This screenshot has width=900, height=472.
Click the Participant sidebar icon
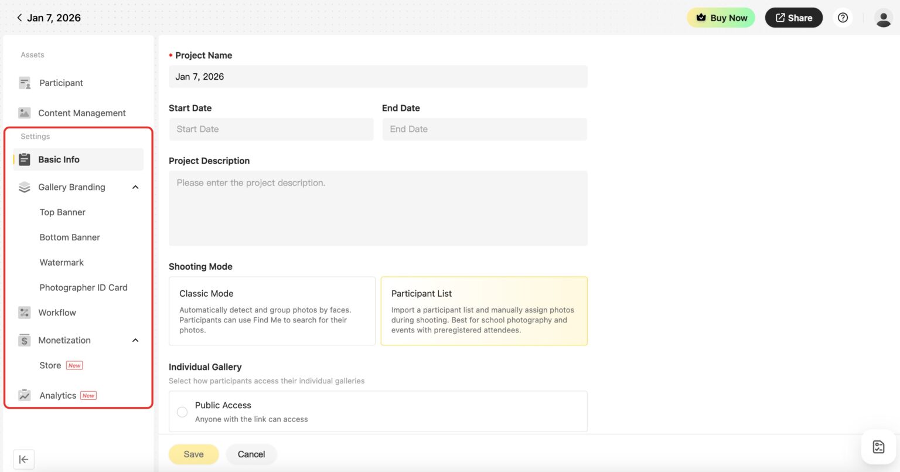pos(25,83)
